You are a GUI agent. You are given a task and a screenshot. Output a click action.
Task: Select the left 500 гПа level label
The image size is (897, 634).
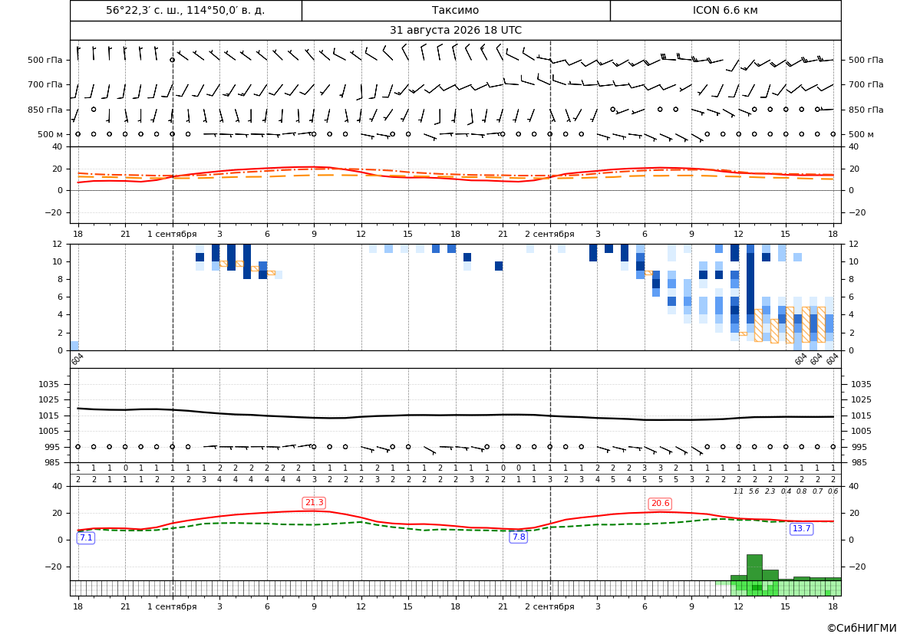pyautogui.click(x=45, y=60)
